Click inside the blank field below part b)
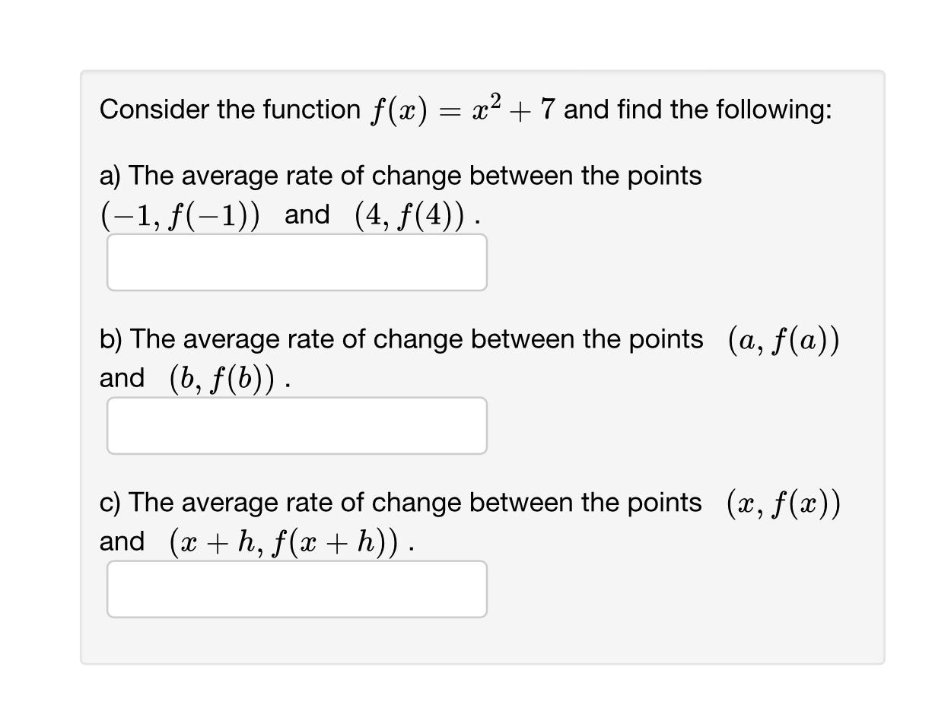This screenshot has width=951, height=702. [x=297, y=425]
